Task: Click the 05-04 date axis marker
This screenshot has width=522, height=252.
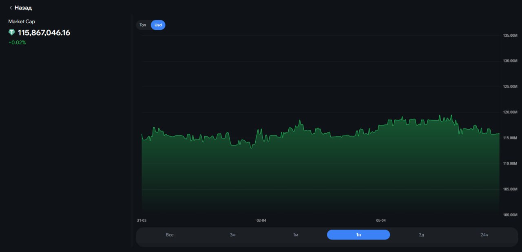Action: click(x=380, y=221)
